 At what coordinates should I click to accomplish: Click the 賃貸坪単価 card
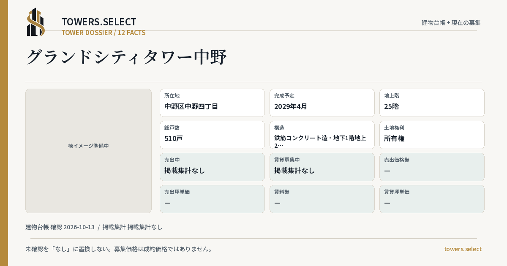click(432, 199)
